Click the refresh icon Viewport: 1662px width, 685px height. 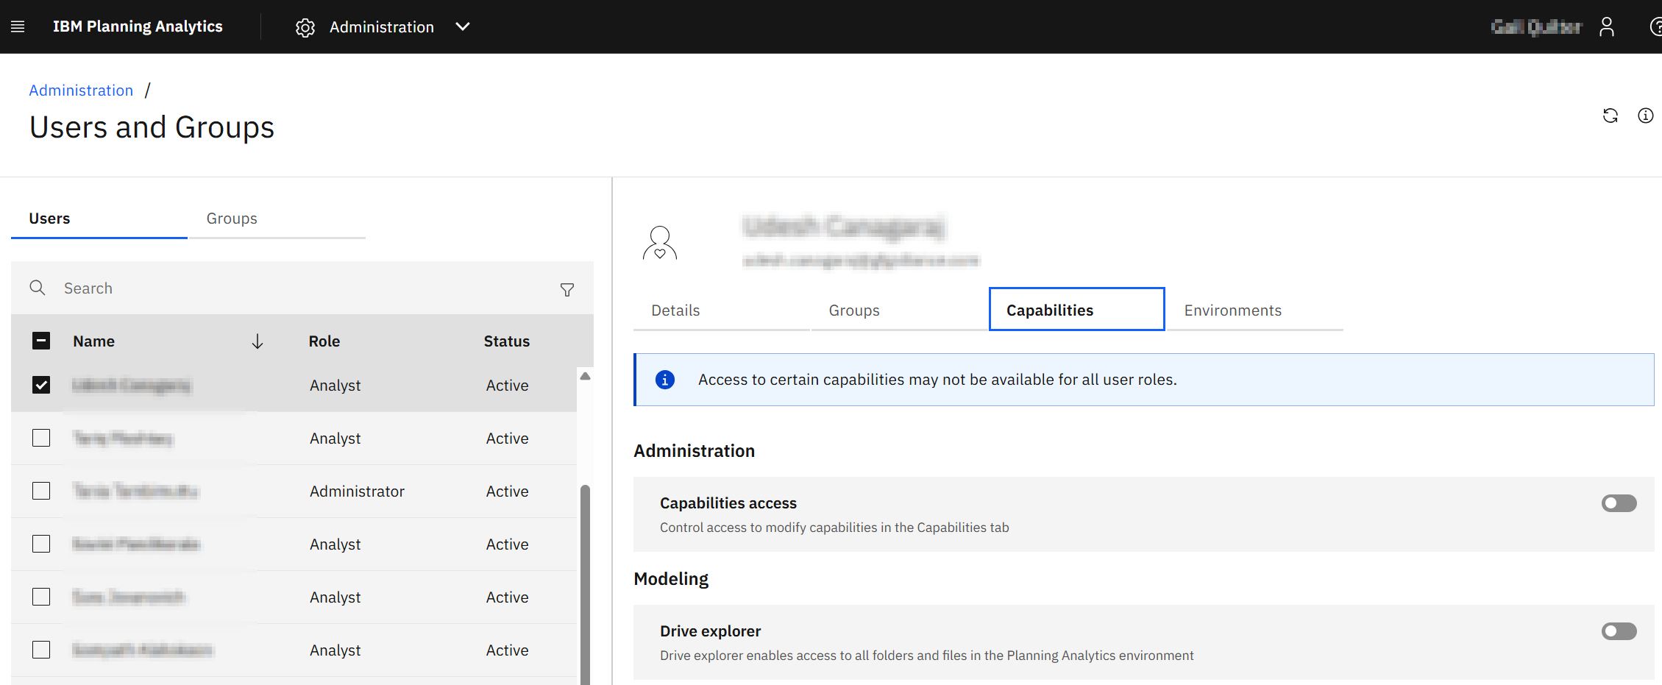1610,116
